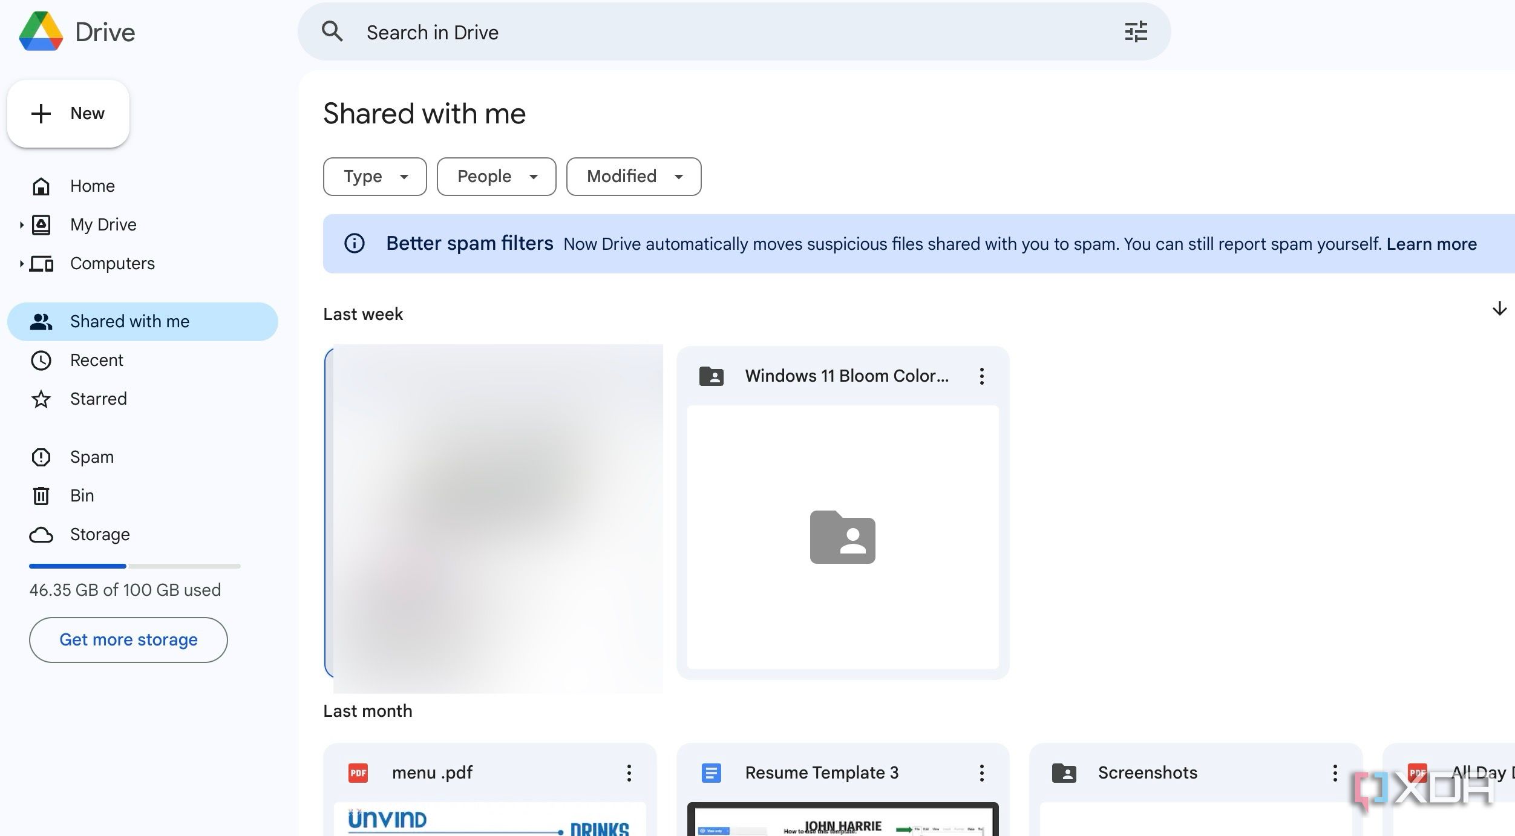Open more actions for Windows 11 Bloom folder
This screenshot has height=836, width=1515.
point(982,376)
